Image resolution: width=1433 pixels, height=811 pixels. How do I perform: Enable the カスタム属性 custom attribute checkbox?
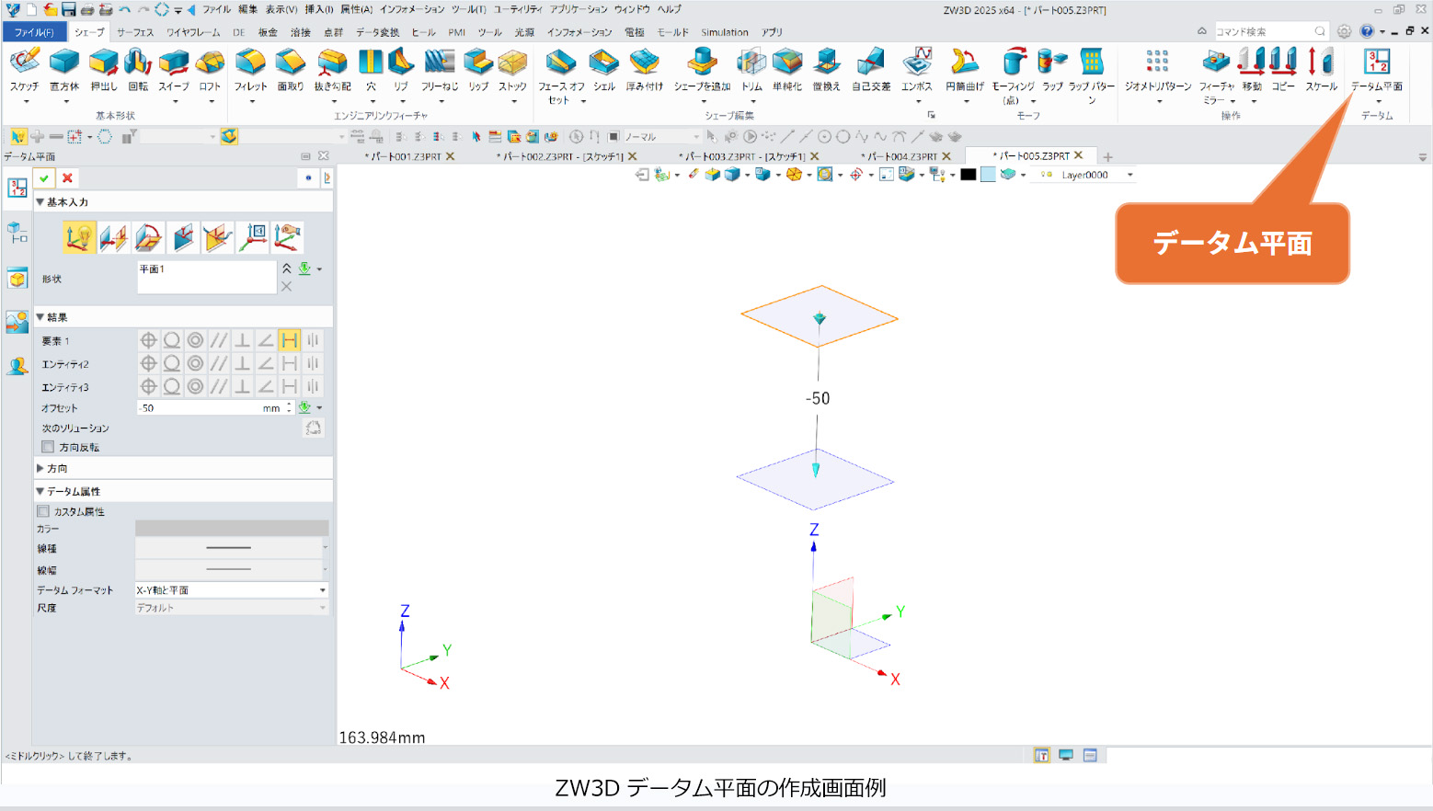coord(42,511)
